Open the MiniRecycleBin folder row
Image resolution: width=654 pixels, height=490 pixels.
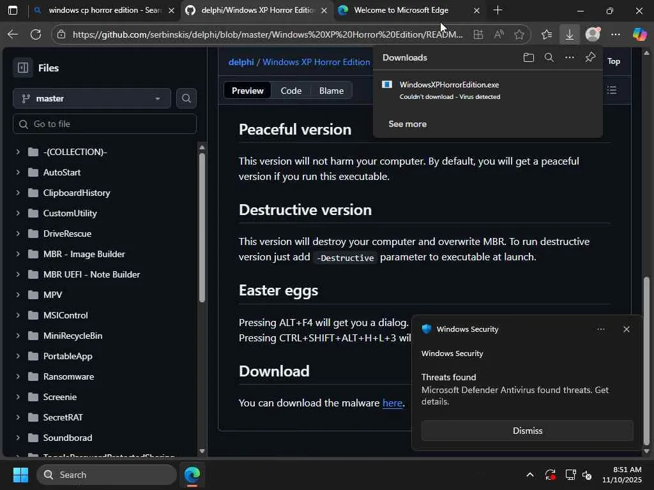[105, 336]
